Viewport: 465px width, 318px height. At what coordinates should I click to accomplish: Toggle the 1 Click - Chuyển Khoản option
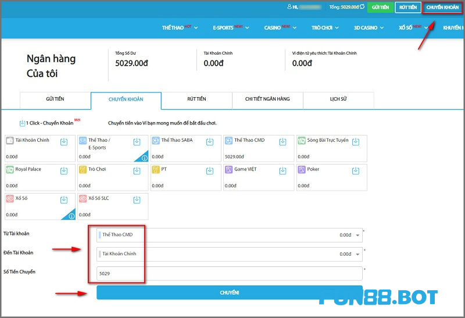tap(23, 123)
